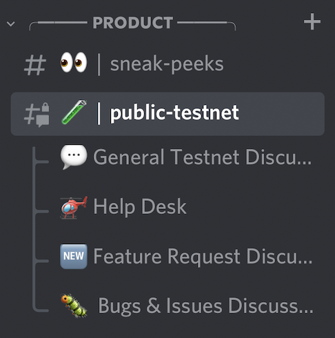The width and height of the screenshot is (335, 338).
Task: Click the red helicopter emoji
Action: point(74,208)
